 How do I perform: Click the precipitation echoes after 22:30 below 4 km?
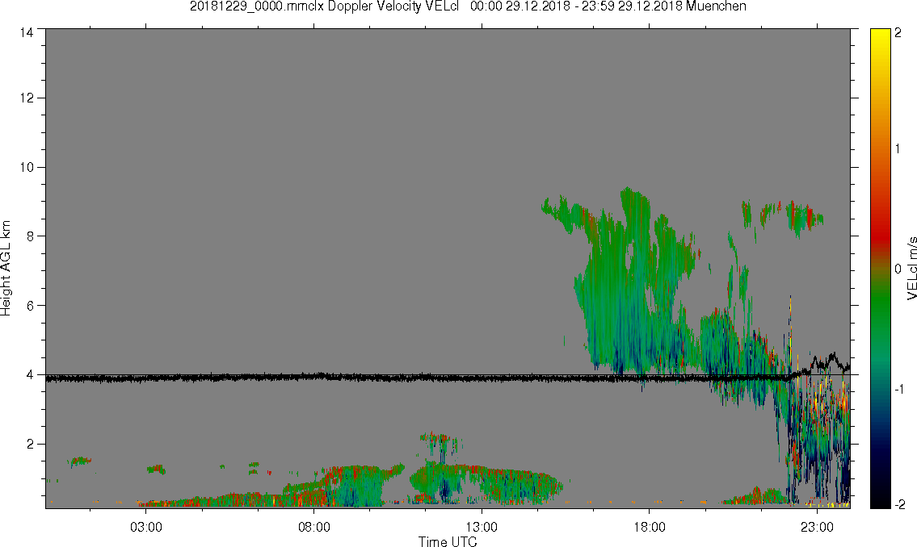818,438
